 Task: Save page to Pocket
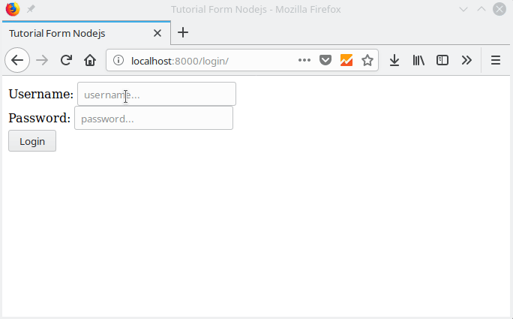click(x=325, y=60)
